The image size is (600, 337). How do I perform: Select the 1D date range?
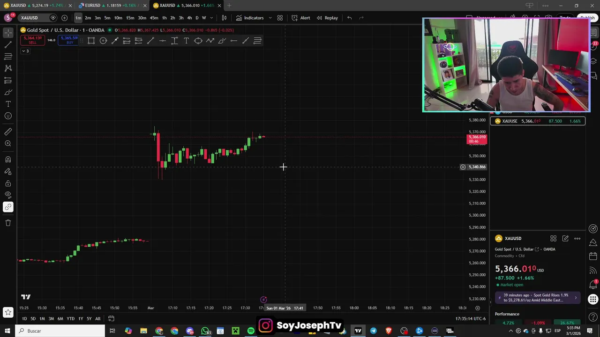[x=24, y=319]
